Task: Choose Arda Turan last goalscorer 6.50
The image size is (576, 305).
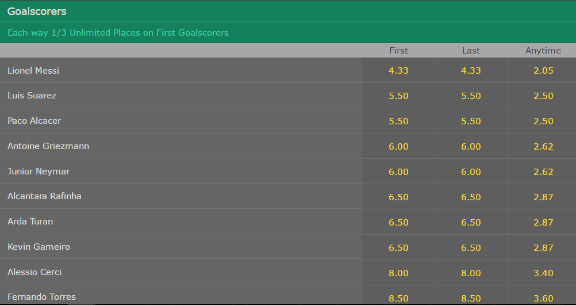Action: tap(471, 222)
